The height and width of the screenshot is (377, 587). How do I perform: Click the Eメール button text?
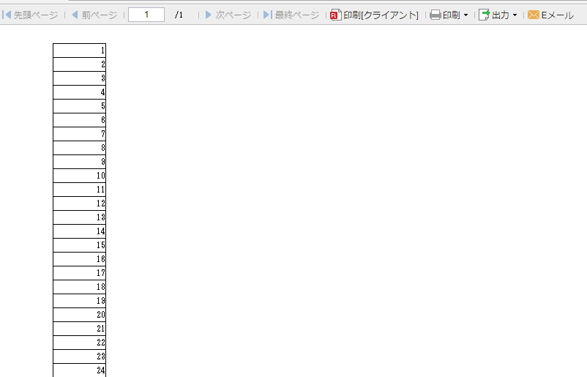click(558, 15)
